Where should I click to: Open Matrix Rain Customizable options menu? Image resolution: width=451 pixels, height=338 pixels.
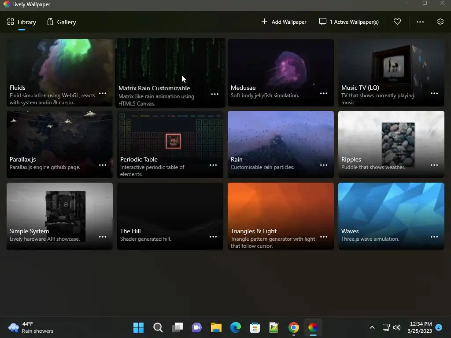pos(215,94)
